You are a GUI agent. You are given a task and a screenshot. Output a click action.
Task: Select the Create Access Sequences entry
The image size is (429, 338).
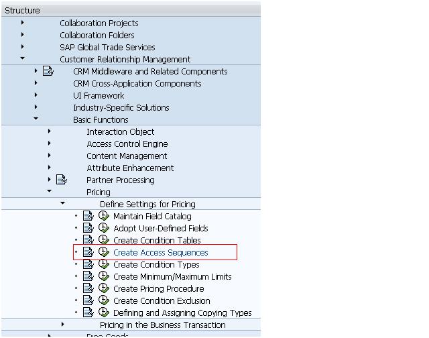[x=161, y=252]
